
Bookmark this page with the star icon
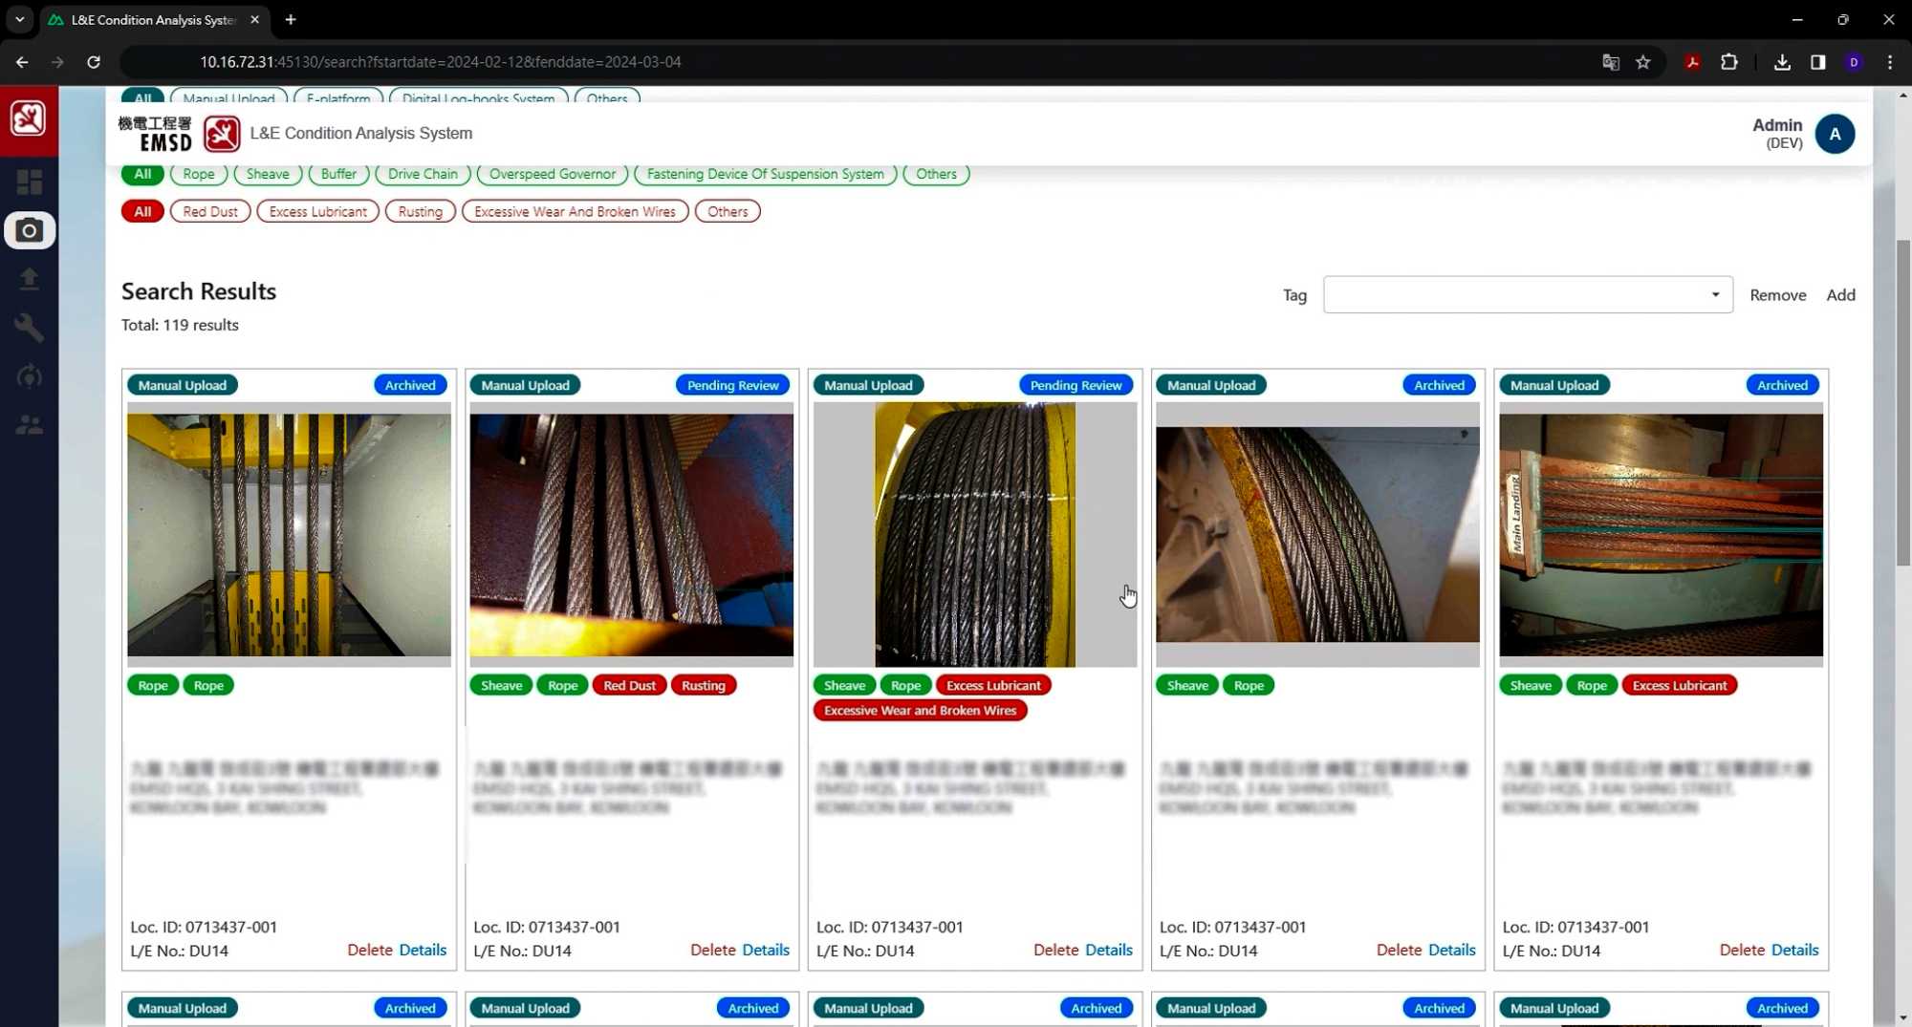click(x=1642, y=62)
